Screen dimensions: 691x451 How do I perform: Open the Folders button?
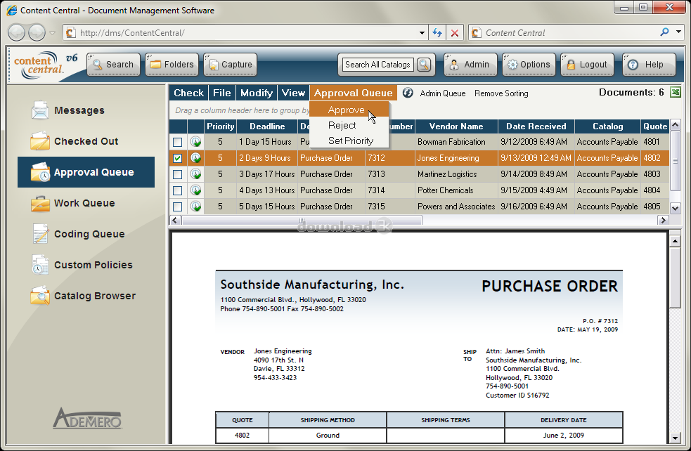click(x=172, y=65)
